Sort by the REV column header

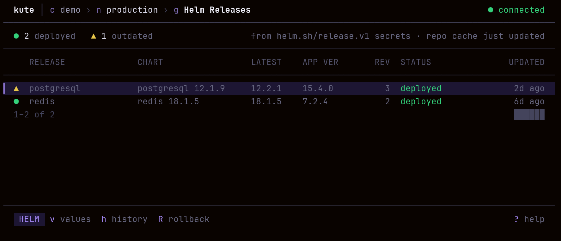382,62
